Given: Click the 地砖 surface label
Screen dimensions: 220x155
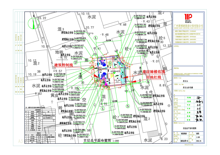Looking at the screenshot, I should click(59, 52).
